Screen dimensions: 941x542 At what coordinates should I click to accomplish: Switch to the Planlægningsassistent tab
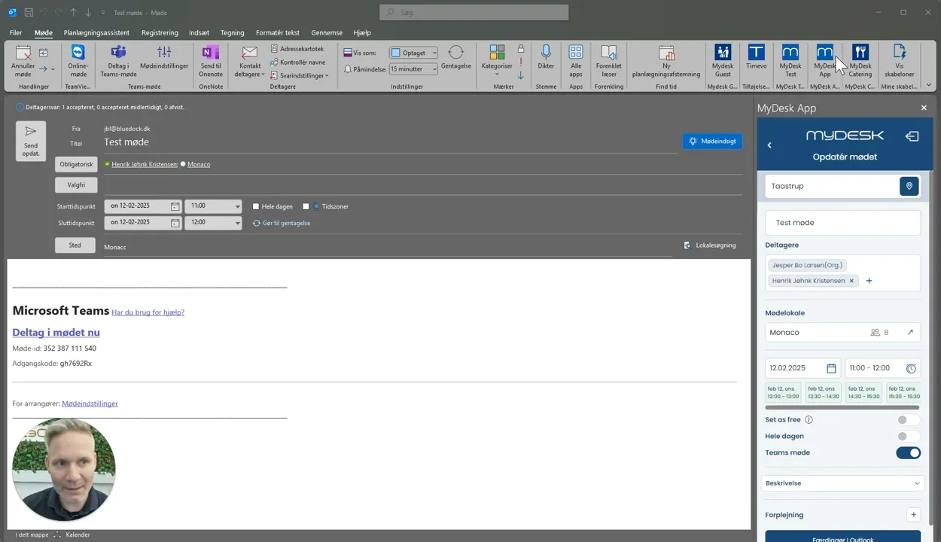click(x=96, y=32)
